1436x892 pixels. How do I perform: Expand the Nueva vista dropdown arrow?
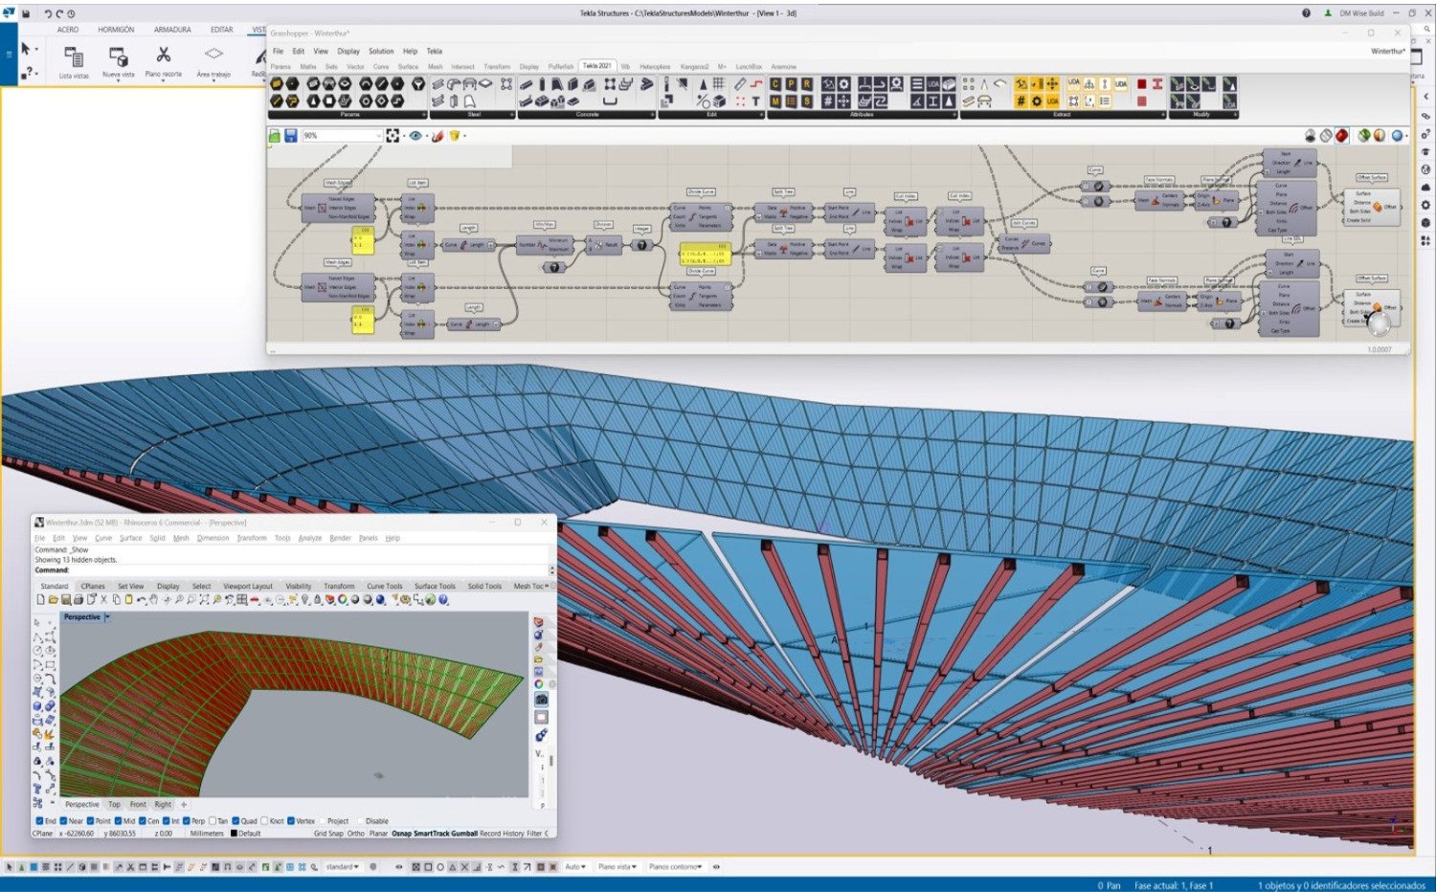click(118, 81)
